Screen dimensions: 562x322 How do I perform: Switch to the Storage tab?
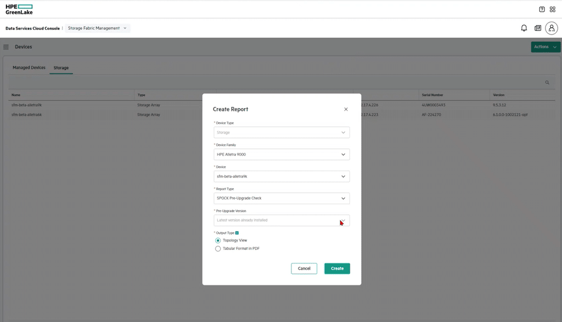click(61, 67)
